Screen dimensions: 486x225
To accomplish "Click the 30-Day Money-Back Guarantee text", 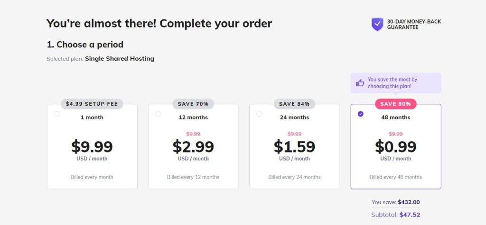I will pyautogui.click(x=414, y=25).
